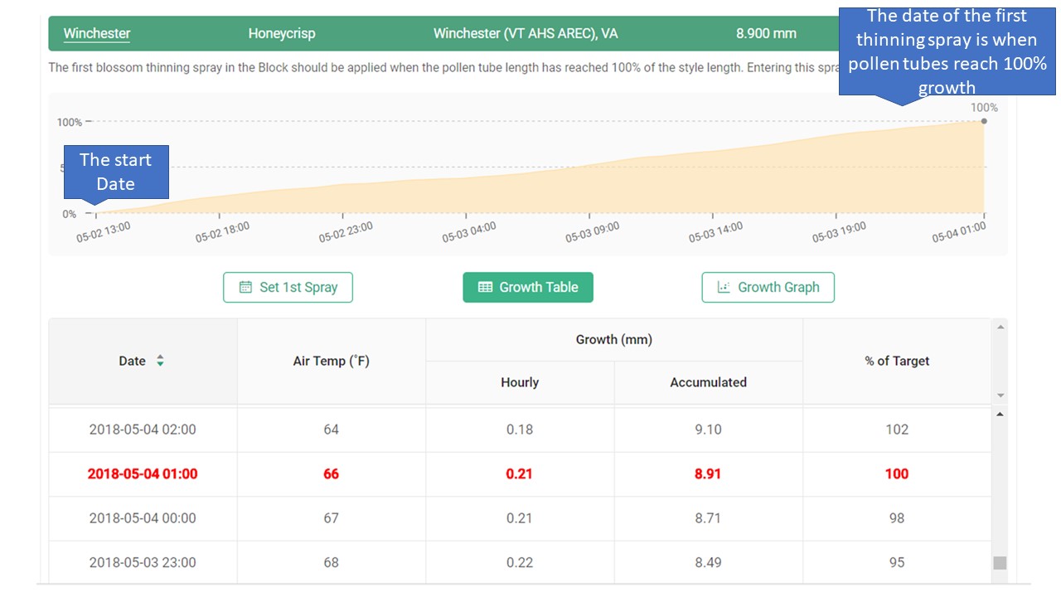Viewport: 1061px width, 597px height.
Task: Click the 05-02 13:00 start time axis label
Action: [x=104, y=231]
